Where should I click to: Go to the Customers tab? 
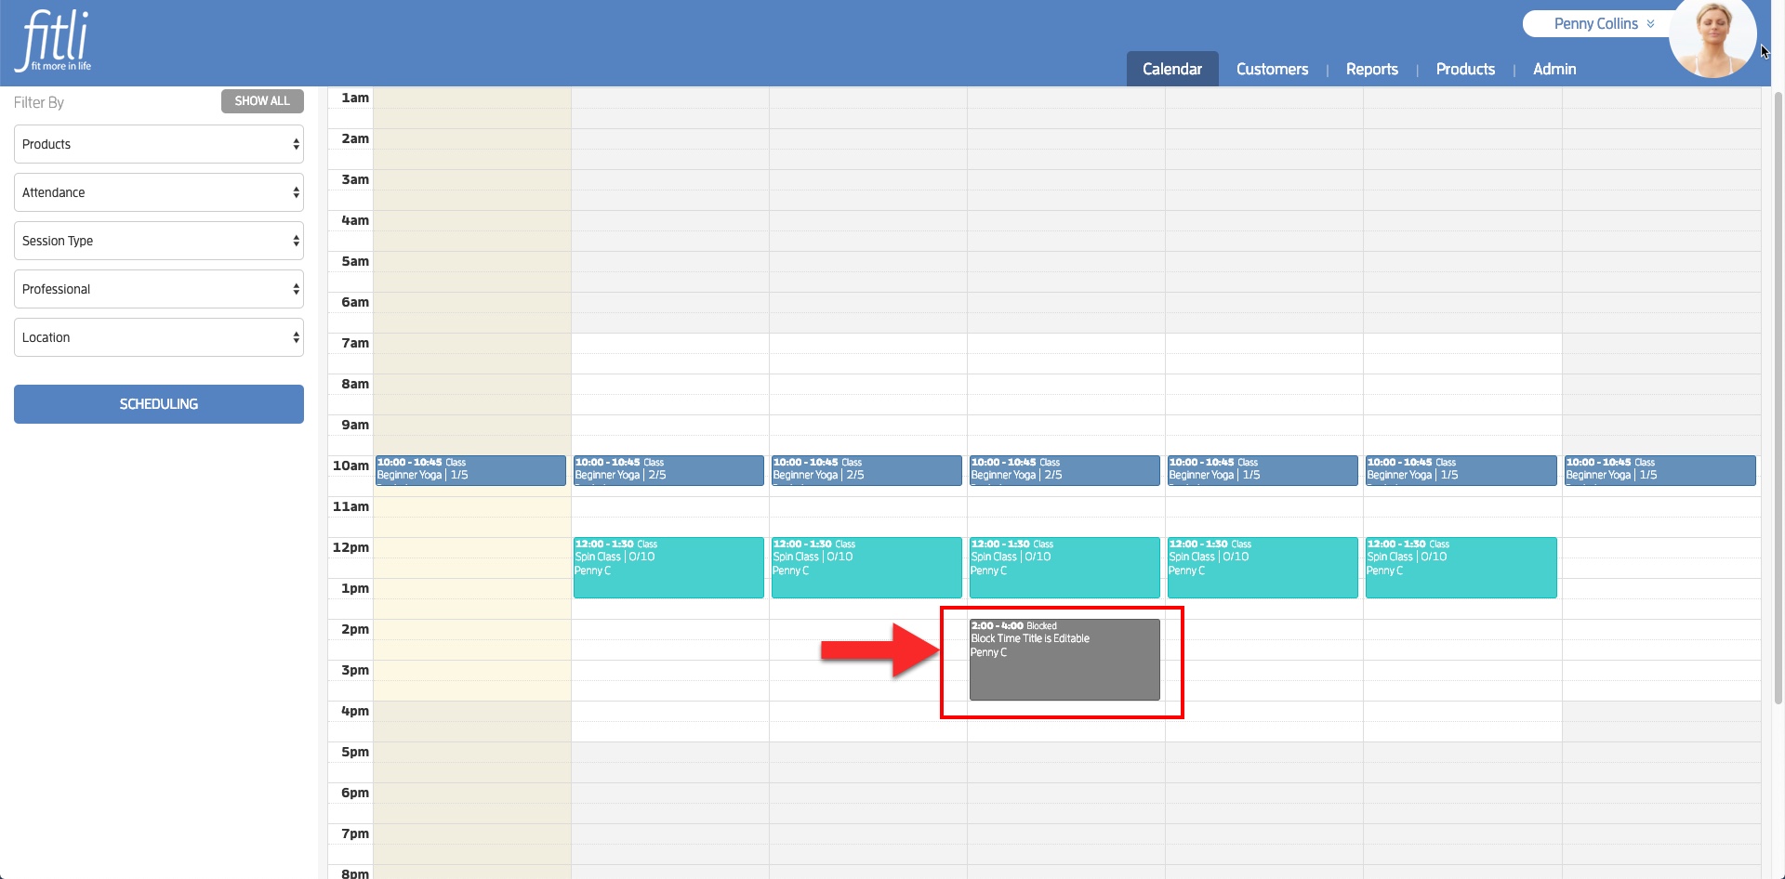point(1272,69)
